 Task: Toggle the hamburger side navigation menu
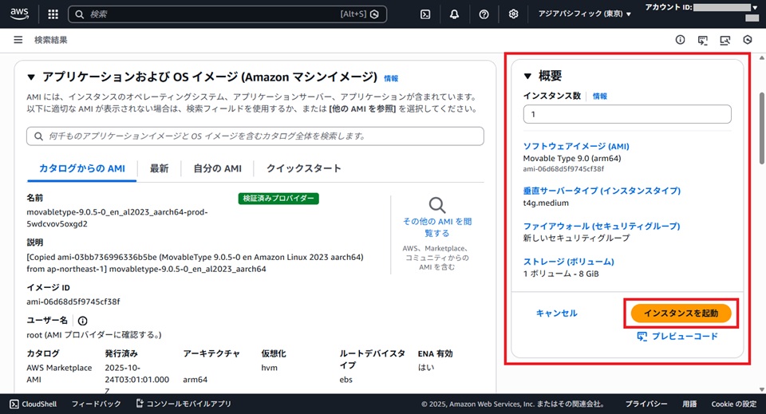point(18,40)
